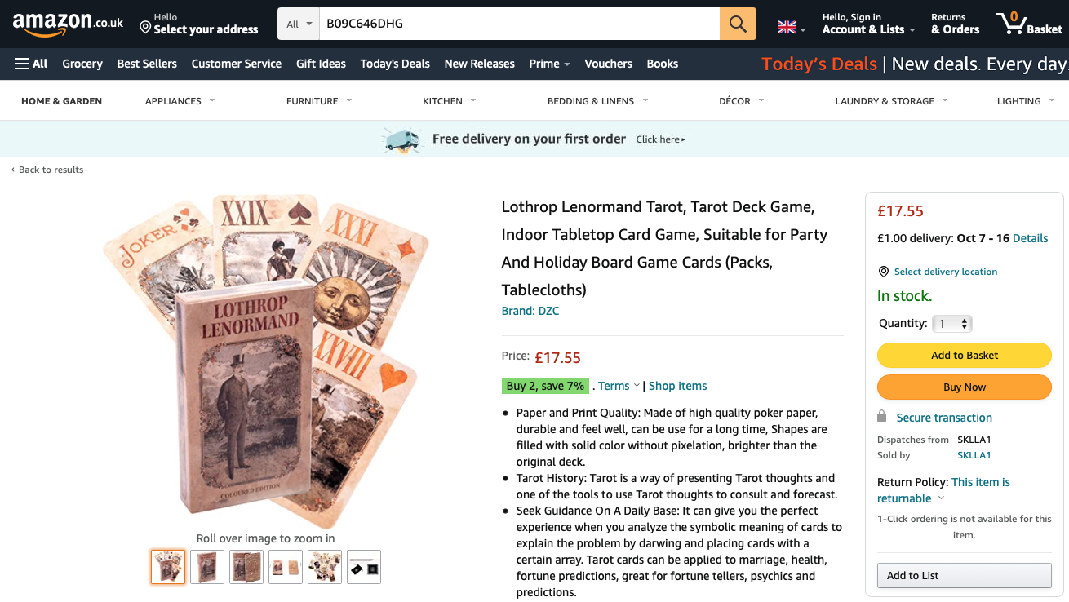1069x602 pixels.
Task: Open the Furniture category menu
Action: point(319,101)
